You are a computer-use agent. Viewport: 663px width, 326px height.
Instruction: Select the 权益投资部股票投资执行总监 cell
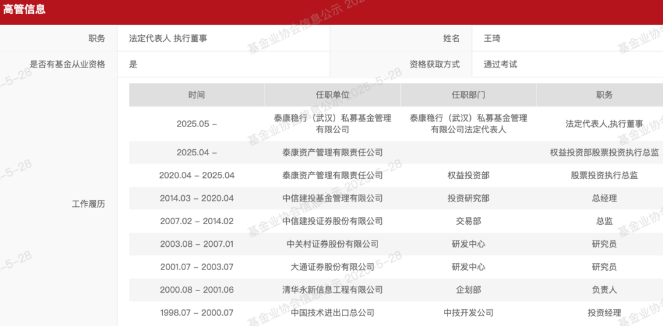click(x=604, y=153)
